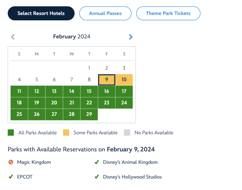Choose February 10 on the calendar
Image resolution: width=242 pixels, height=190 pixels.
[x=124, y=80]
